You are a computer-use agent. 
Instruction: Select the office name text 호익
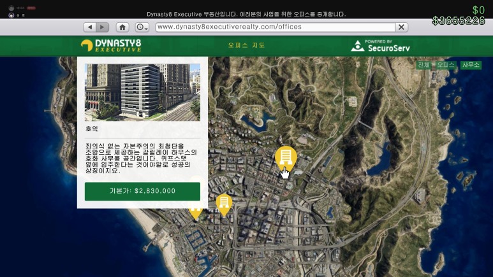tap(91, 129)
